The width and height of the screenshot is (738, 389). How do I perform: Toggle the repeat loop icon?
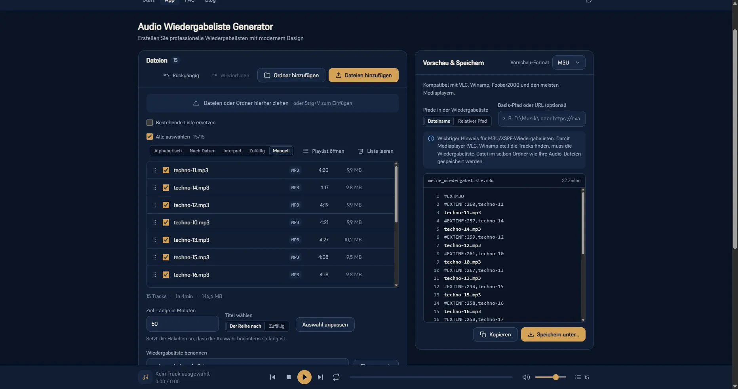tap(336, 377)
